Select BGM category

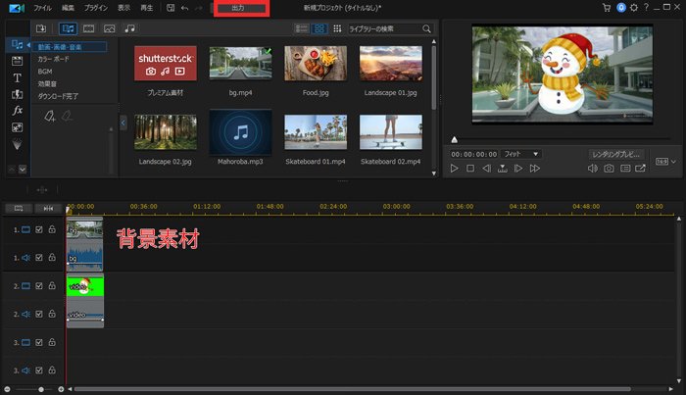45,72
